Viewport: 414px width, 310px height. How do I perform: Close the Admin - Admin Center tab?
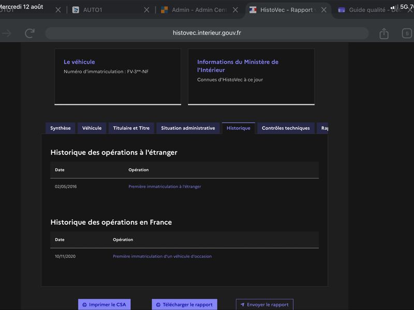point(235,10)
